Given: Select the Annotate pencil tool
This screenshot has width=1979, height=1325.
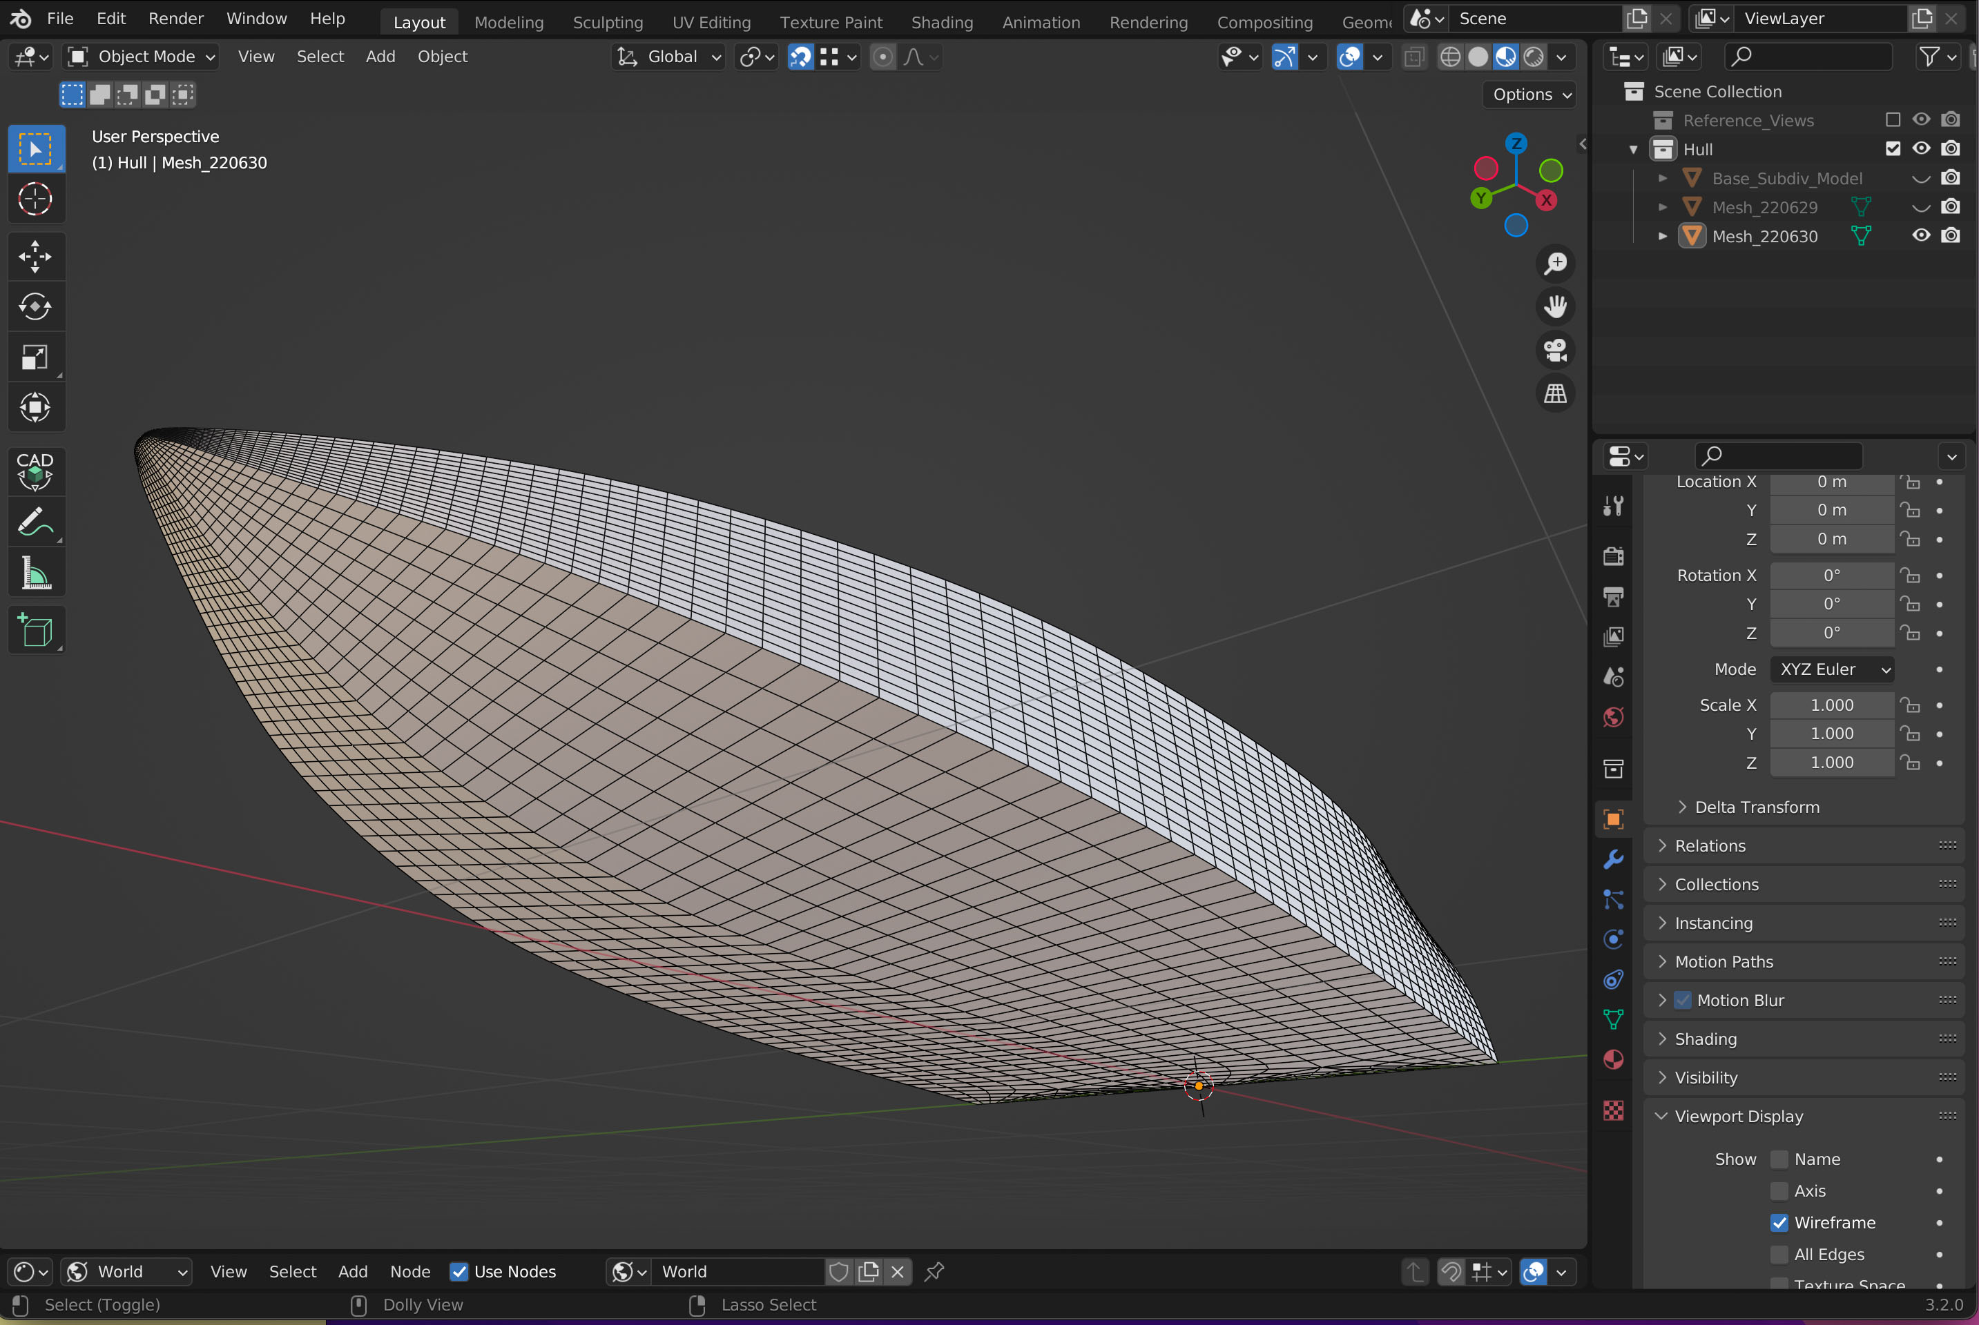Looking at the screenshot, I should 35,523.
